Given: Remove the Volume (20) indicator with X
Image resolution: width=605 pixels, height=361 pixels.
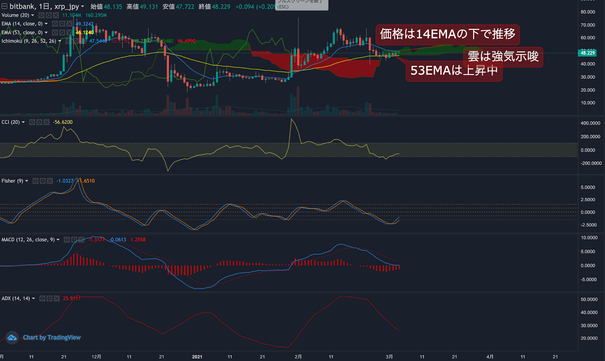Looking at the screenshot, I should pyautogui.click(x=56, y=15).
